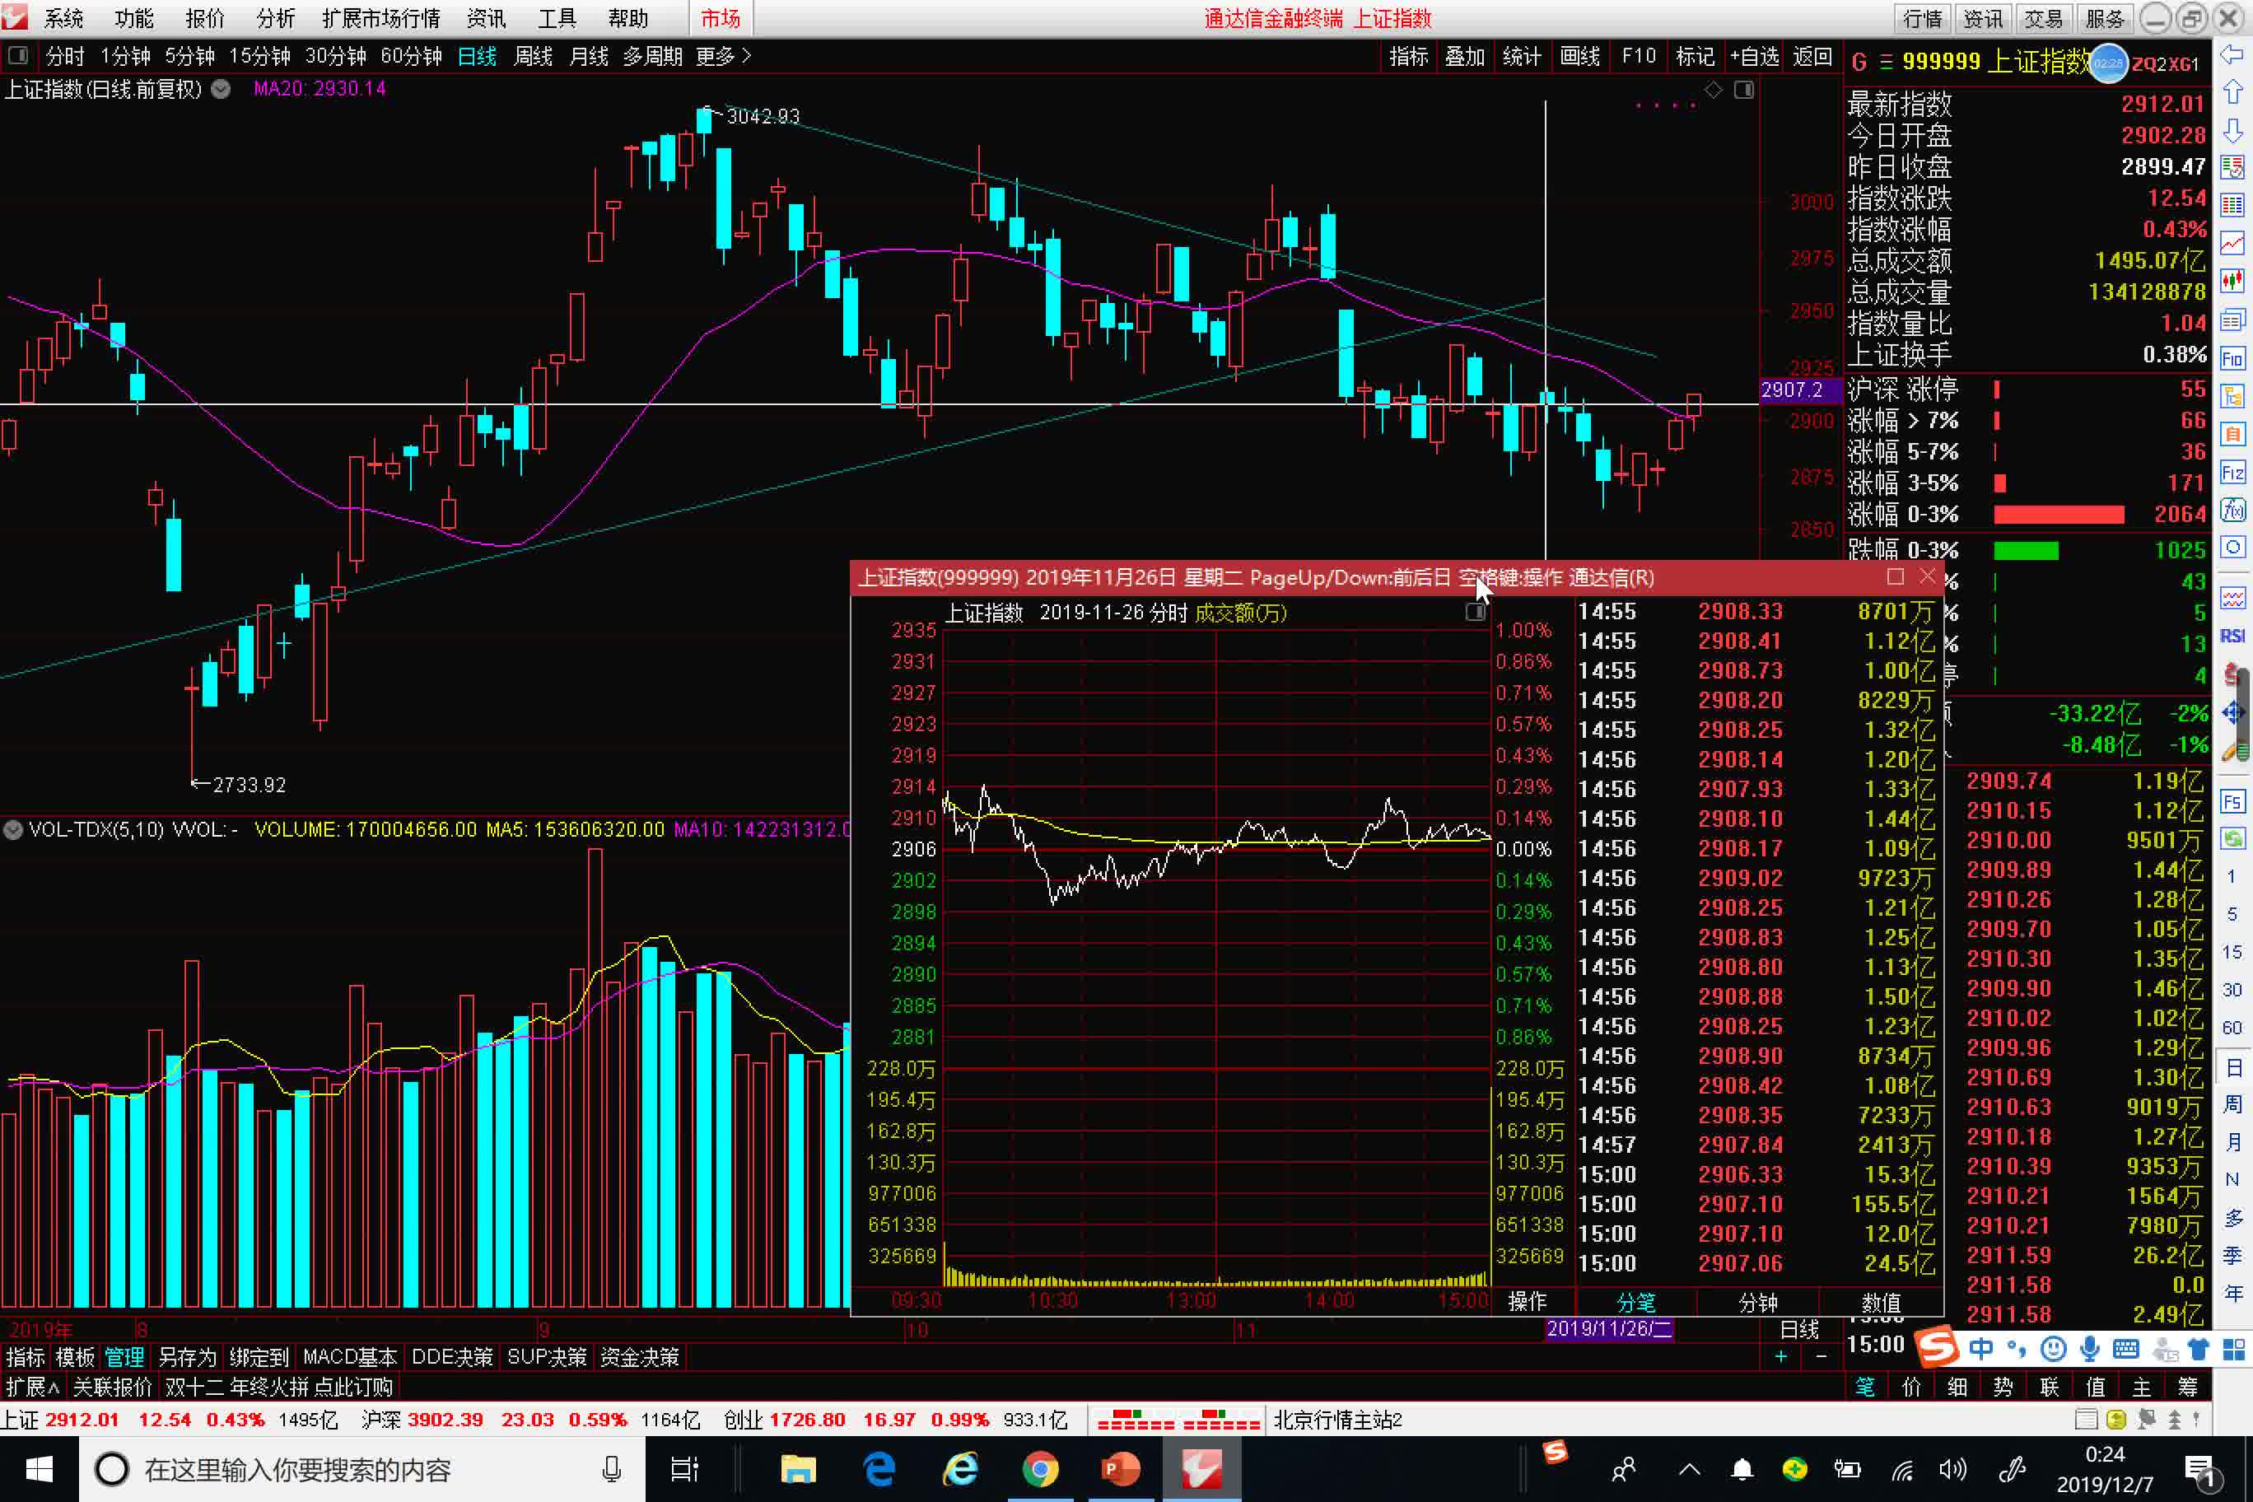Open the red line trend chart sidebar icon
Viewport: 2253px width, 1502px height.
2233,243
